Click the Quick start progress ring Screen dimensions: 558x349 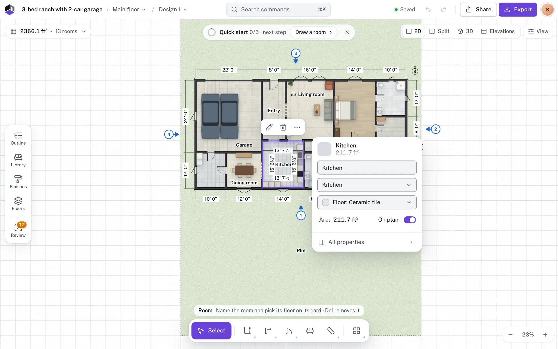tap(212, 32)
